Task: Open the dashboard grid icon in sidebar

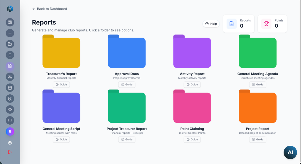Action: [x=10, y=22]
